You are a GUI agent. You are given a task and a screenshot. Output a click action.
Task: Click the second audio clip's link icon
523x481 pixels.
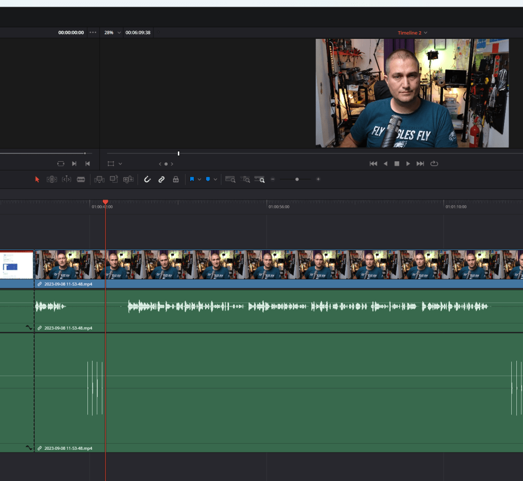point(40,448)
